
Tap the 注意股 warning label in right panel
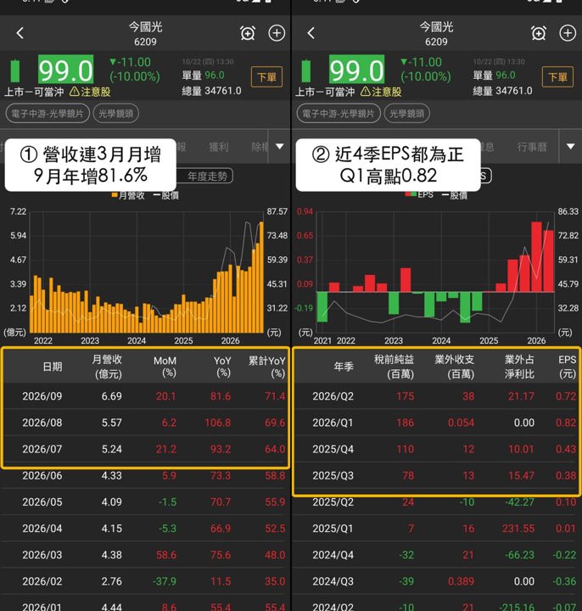pyautogui.click(x=381, y=92)
